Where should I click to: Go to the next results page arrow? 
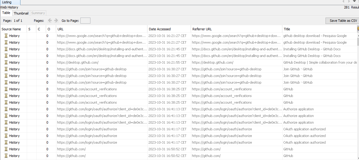click(56, 21)
